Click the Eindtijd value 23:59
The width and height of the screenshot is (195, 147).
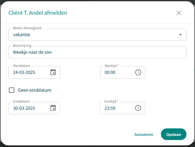[110, 108]
